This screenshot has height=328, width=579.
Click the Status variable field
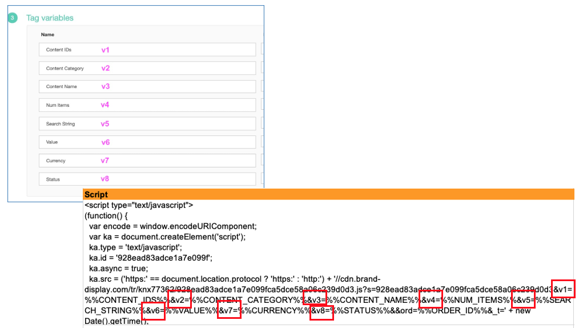click(147, 179)
